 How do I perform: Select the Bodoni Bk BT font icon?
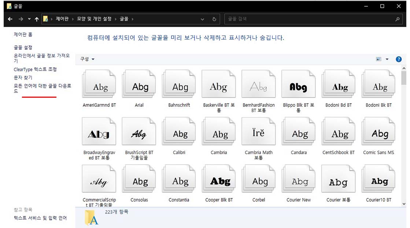378,84
